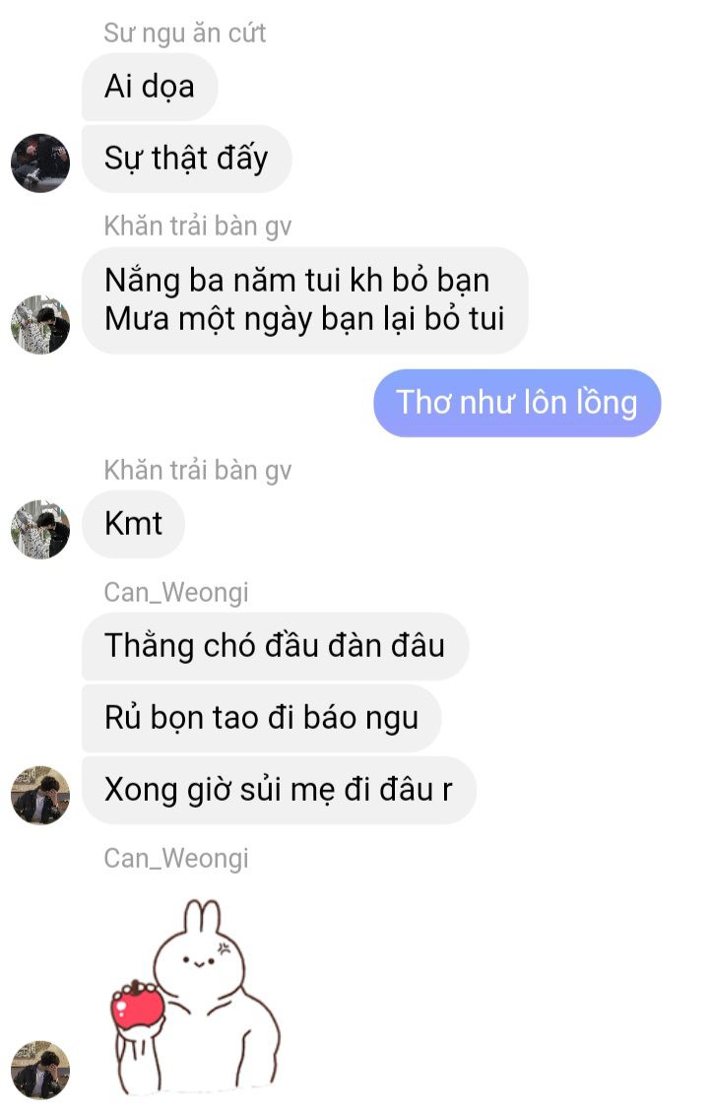Tap the avatar beside 'Sự thật đấy' message
Viewport: 709px width, 1112px height.
(x=40, y=164)
